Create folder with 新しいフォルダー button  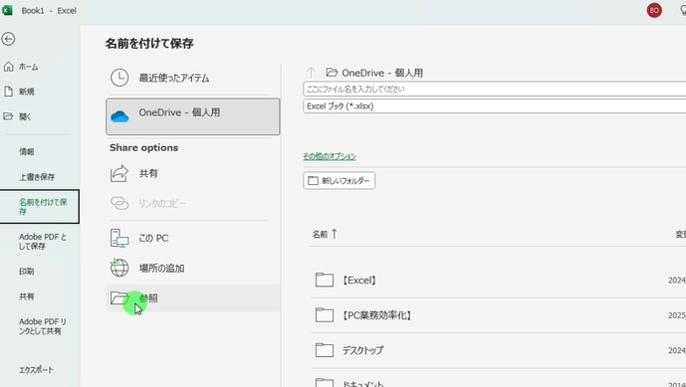(x=340, y=181)
